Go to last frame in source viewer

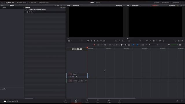(x=101, y=41)
